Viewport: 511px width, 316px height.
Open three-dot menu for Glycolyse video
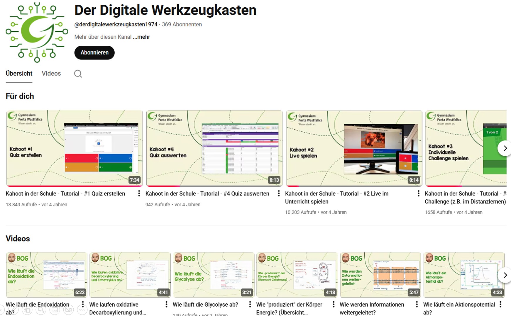point(250,304)
